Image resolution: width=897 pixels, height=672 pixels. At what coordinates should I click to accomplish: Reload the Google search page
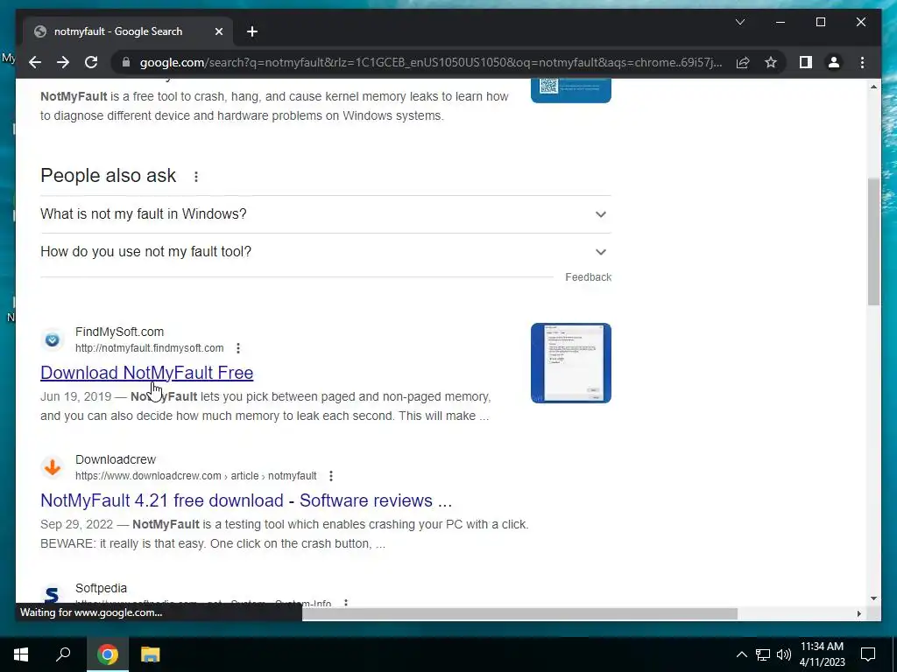pos(91,62)
